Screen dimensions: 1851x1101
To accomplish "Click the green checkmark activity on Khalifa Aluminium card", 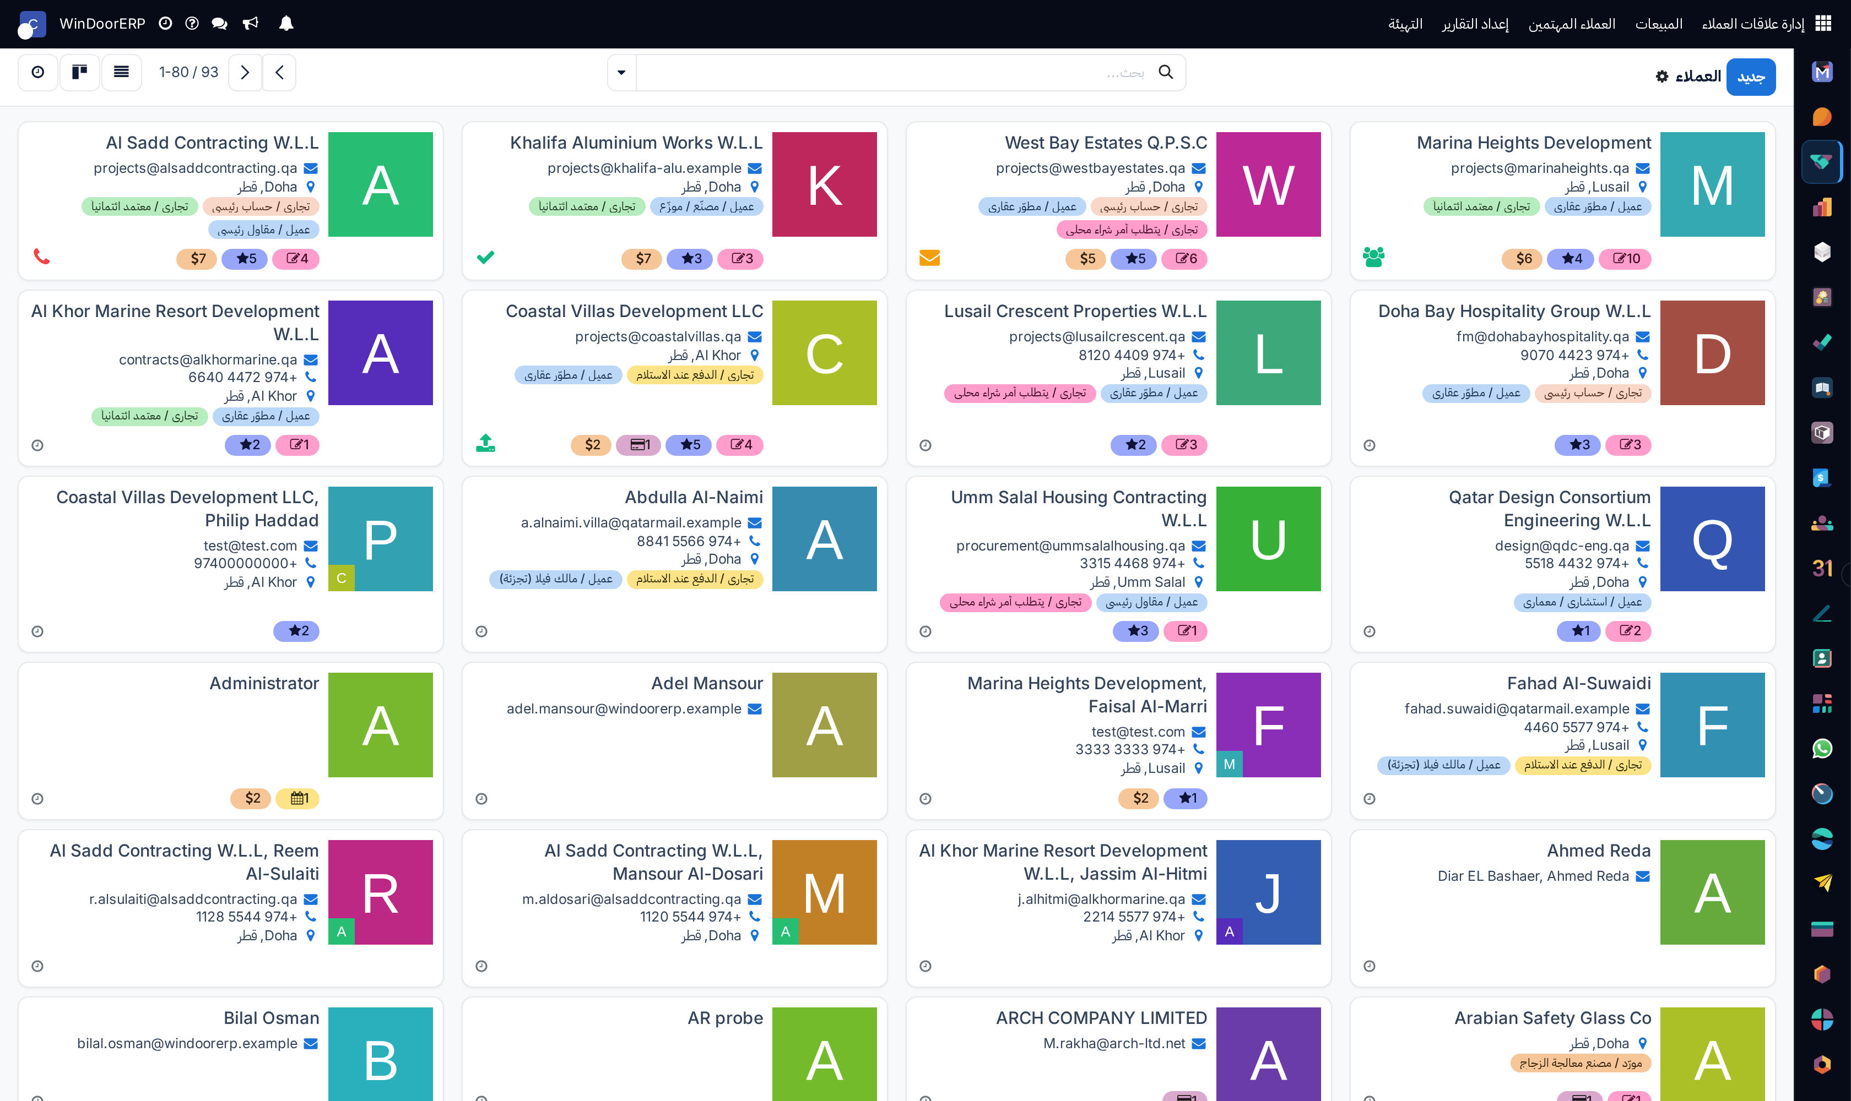I will (485, 258).
